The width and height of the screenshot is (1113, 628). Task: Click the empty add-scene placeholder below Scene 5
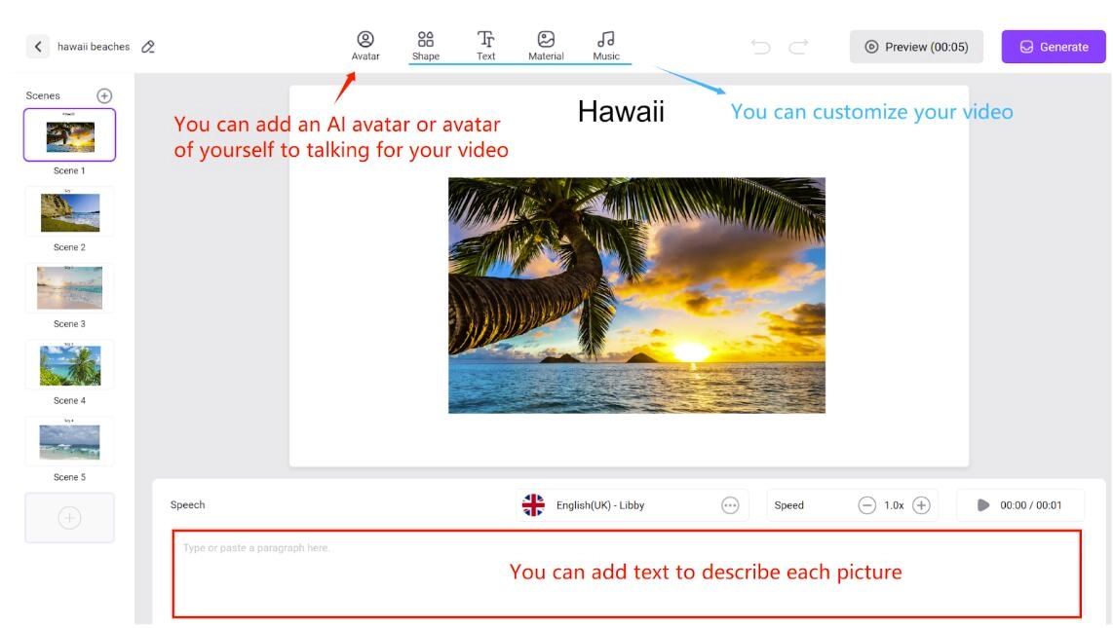pos(68,517)
